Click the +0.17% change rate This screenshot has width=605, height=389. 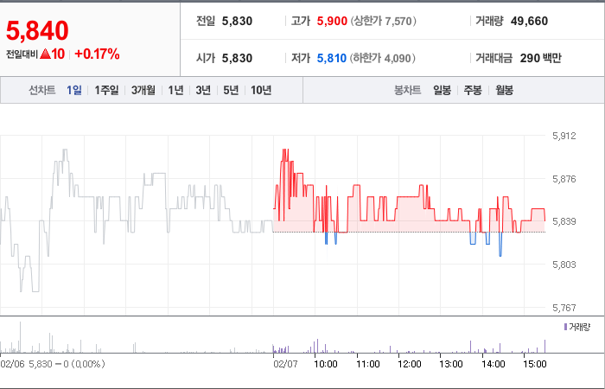97,54
